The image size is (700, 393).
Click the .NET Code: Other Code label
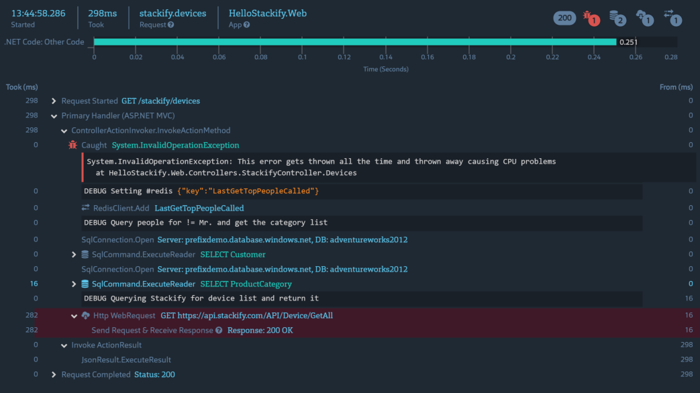pyautogui.click(x=44, y=42)
